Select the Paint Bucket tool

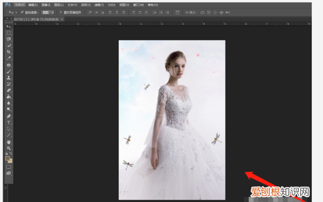coord(9,97)
